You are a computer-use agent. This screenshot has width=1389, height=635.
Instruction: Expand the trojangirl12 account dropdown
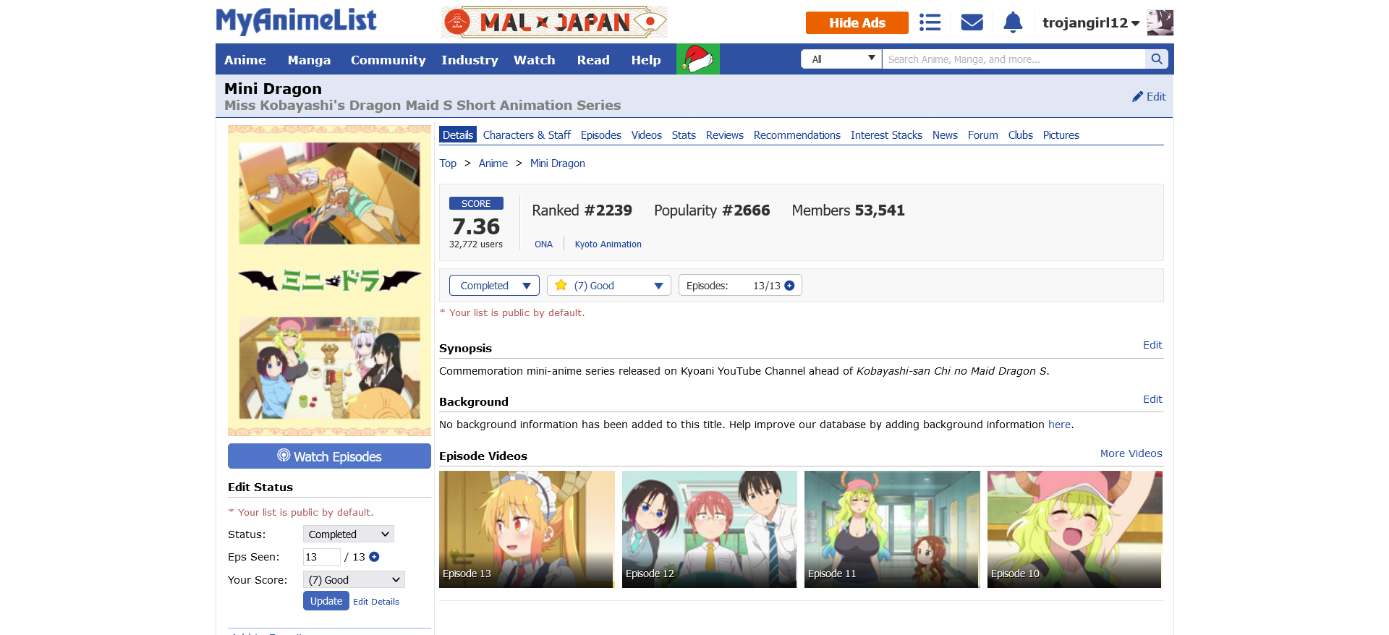pos(1091,23)
